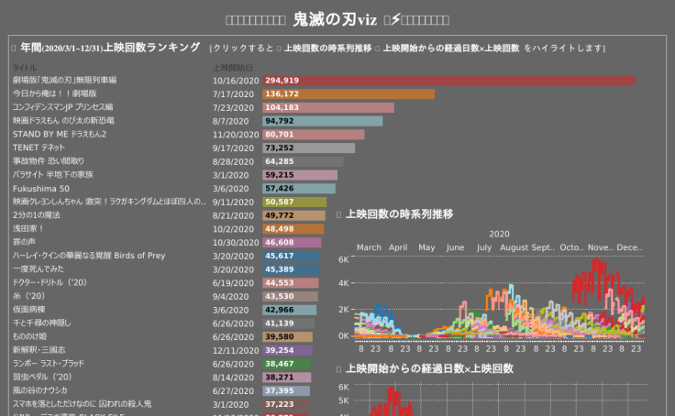Viewport: 675px width, 416px height.
Task: Click the blue 45,617 bar
Action: click(x=291, y=256)
